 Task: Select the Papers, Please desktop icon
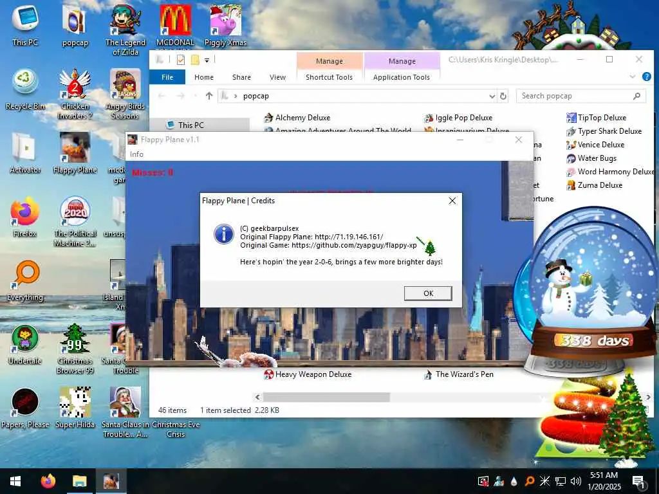pyautogui.click(x=25, y=408)
